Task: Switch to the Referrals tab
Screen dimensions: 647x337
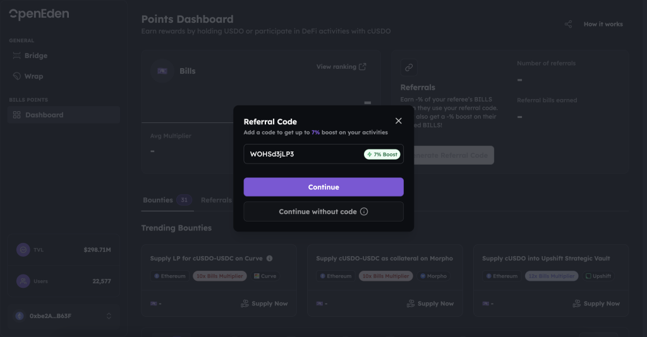Action: 216,200
